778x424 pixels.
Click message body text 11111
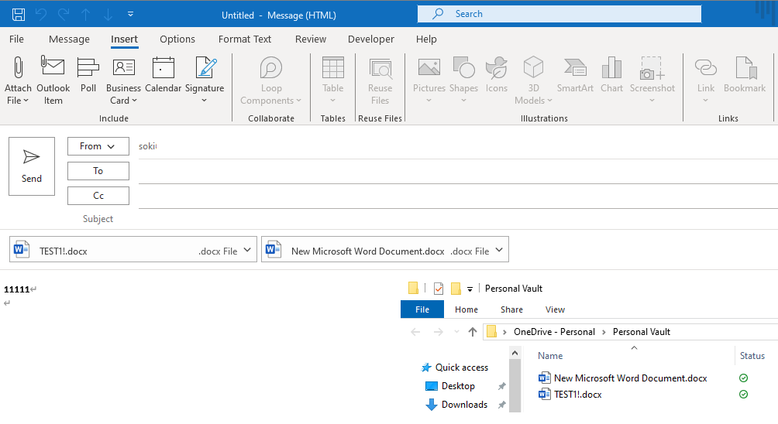coord(16,289)
